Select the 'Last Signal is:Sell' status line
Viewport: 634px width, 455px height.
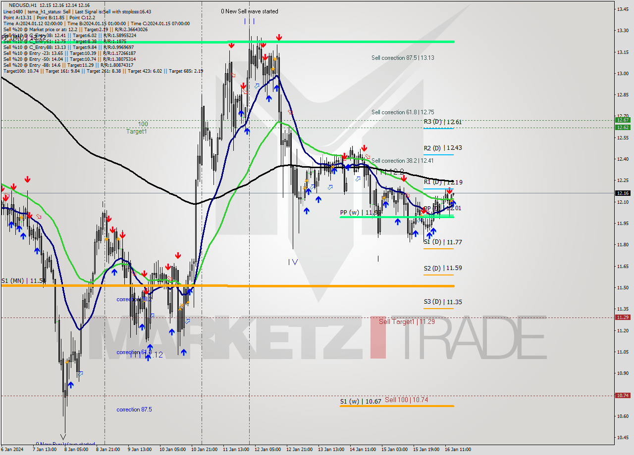pos(77,11)
